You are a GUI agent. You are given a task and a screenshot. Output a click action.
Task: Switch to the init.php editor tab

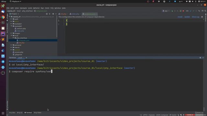coord(63,14)
